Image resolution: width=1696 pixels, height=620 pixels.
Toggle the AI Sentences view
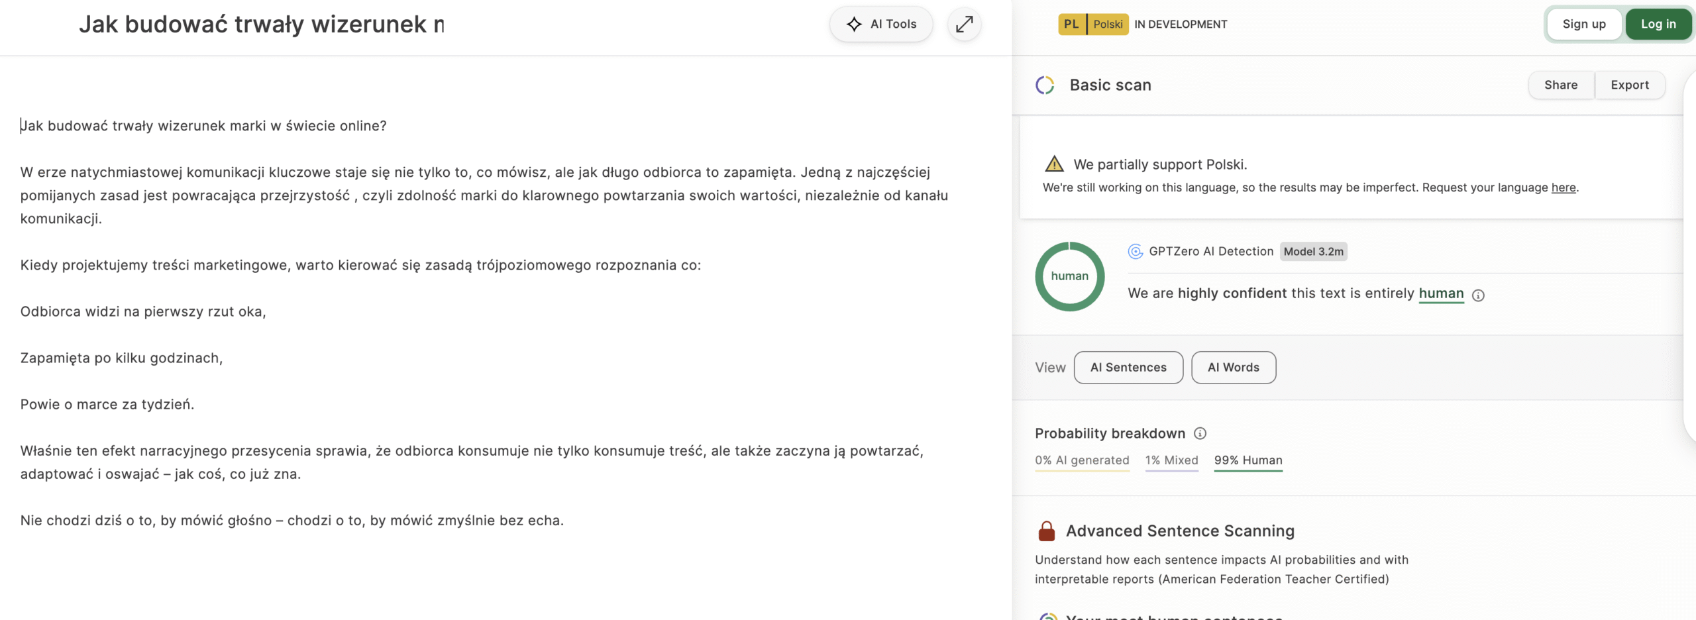pyautogui.click(x=1128, y=368)
